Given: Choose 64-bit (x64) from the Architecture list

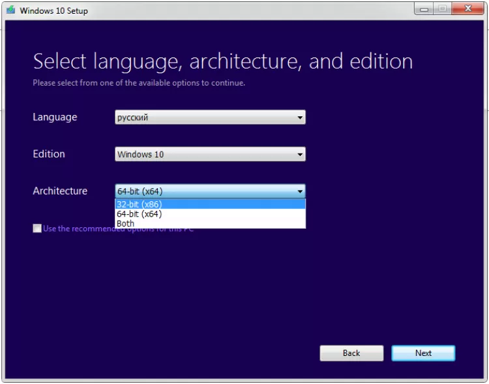Looking at the screenshot, I should coord(210,214).
